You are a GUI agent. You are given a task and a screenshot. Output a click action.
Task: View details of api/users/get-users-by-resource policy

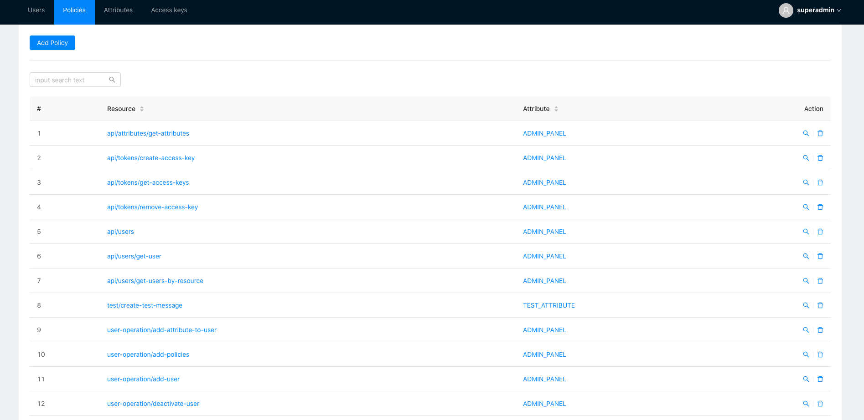click(x=806, y=281)
